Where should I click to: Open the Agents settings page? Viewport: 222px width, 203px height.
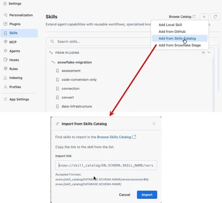[12, 51]
